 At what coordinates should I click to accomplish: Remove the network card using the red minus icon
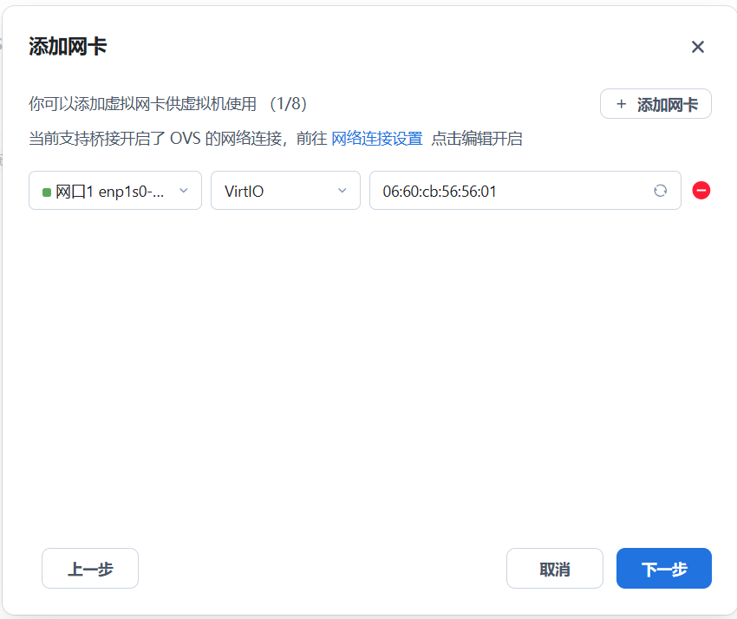pyautogui.click(x=701, y=190)
